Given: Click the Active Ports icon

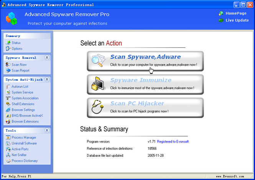Looking at the screenshot, I should coord(8,149).
